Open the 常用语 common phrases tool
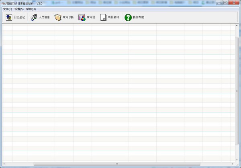 point(87,18)
